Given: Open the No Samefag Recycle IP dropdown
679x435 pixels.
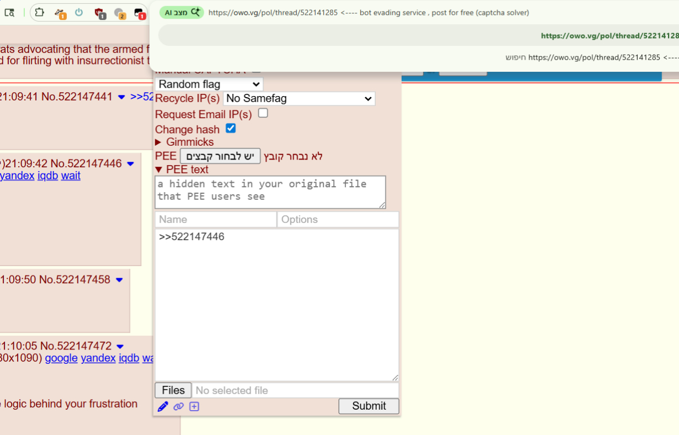Looking at the screenshot, I should (x=299, y=98).
